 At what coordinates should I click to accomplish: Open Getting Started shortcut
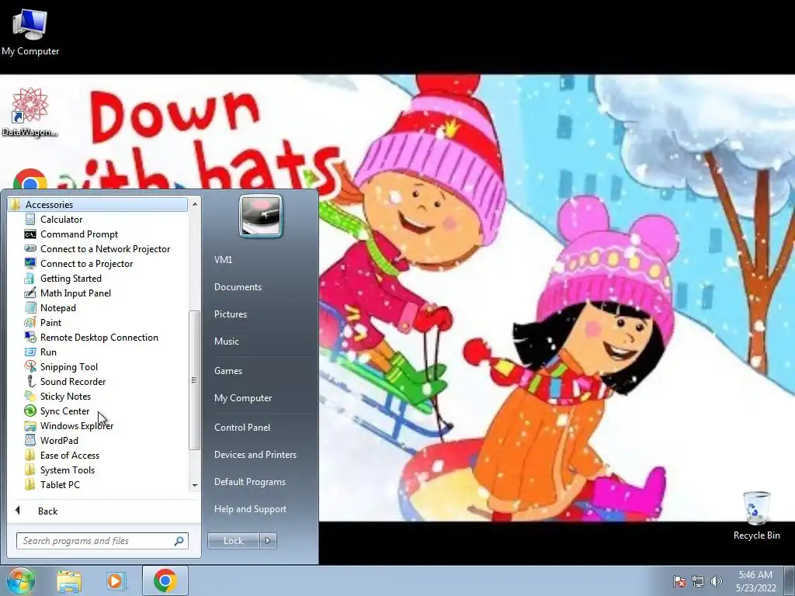click(x=71, y=279)
